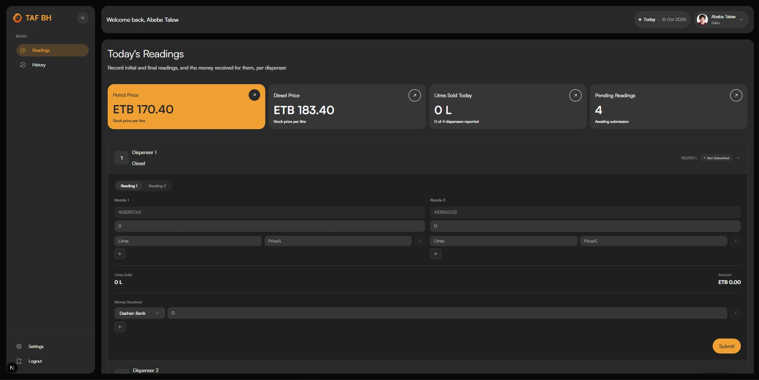Collapse the sidebar with the double-chevron button
The height and width of the screenshot is (380, 759).
[83, 18]
